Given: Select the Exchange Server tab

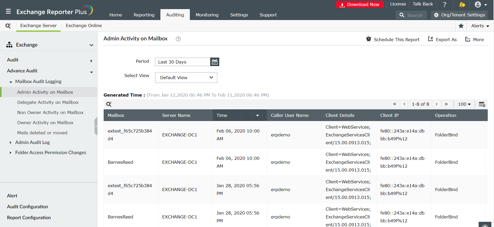Looking at the screenshot, I should click(39, 26).
